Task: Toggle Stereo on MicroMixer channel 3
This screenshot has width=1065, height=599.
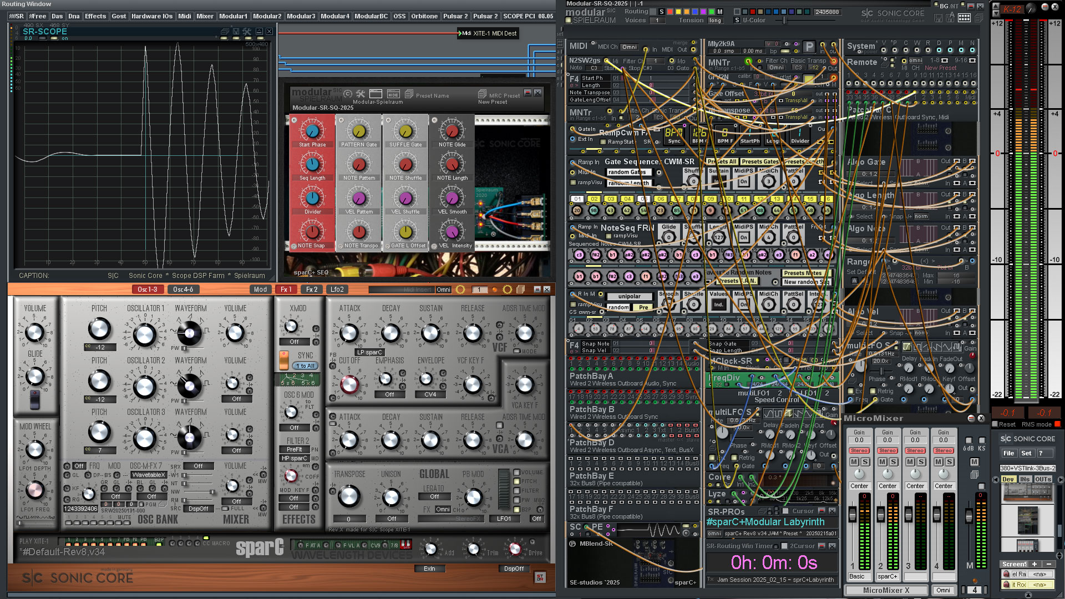Action: [915, 450]
